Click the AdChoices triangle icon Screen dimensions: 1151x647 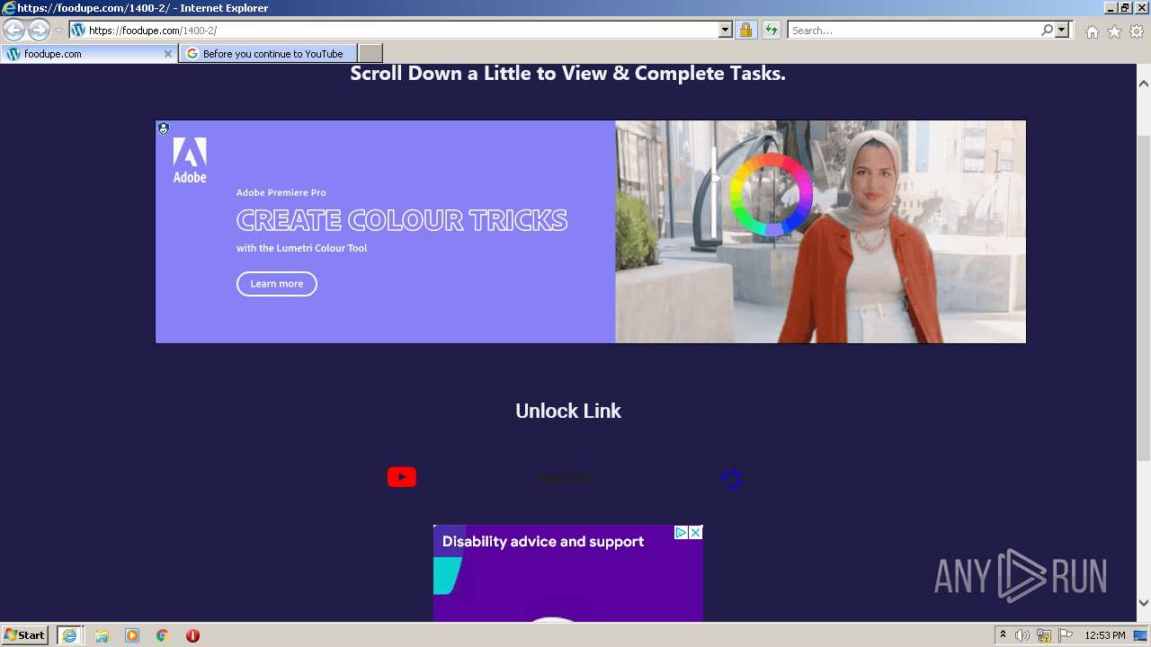point(682,533)
